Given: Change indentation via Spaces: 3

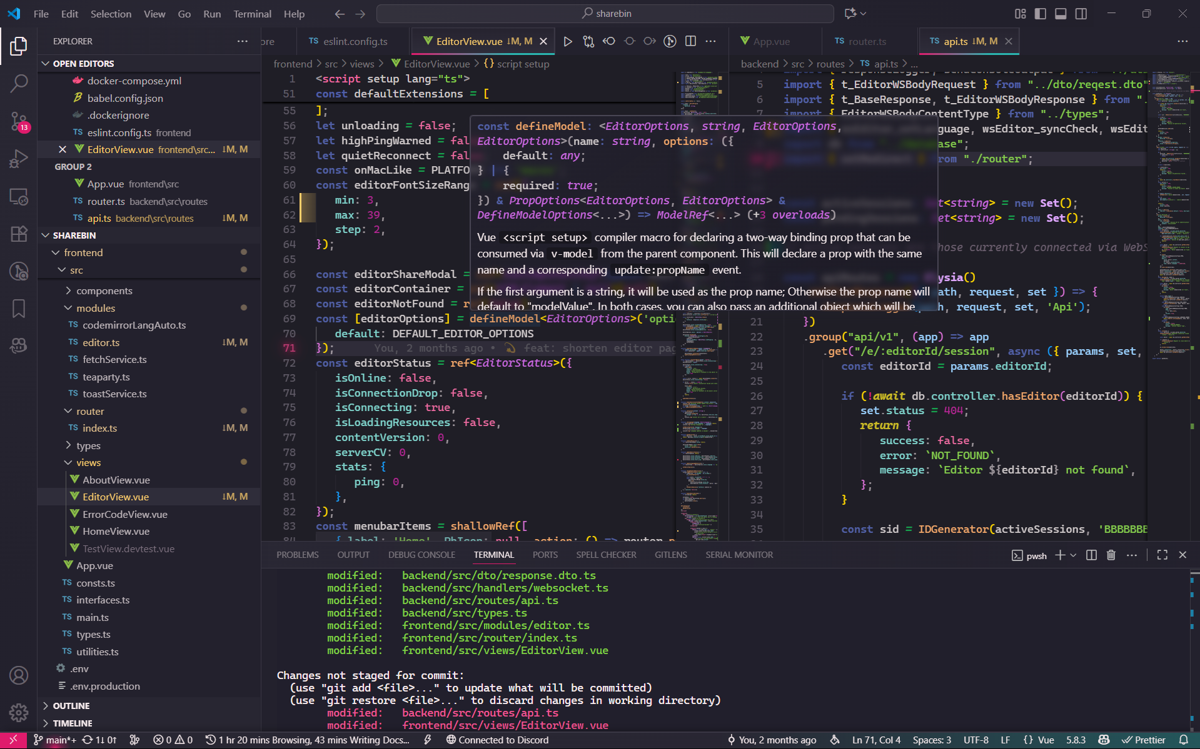Looking at the screenshot, I should point(932,740).
